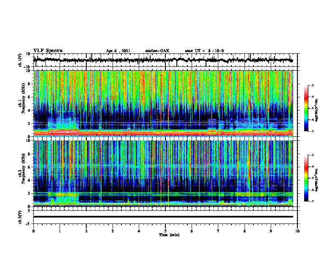
Task: Click the "ch.3(V)" axis label
Action: tap(20, 218)
